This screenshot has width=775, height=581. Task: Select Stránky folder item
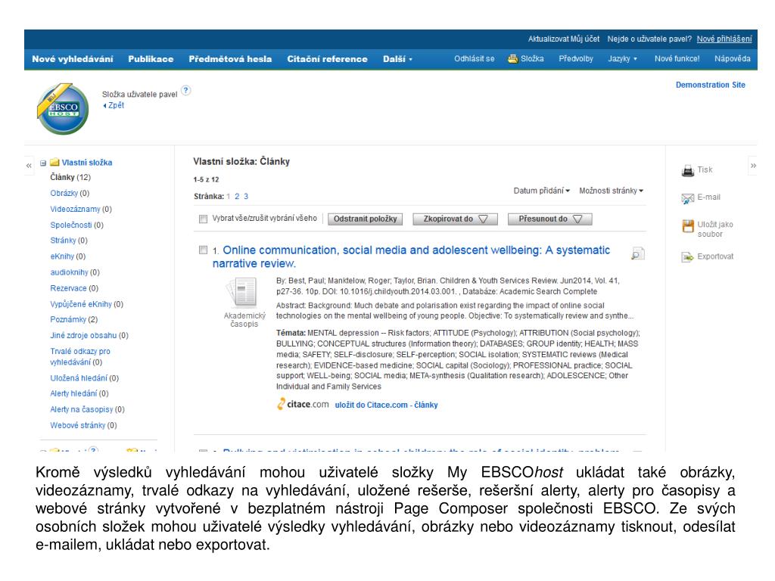coord(69,241)
